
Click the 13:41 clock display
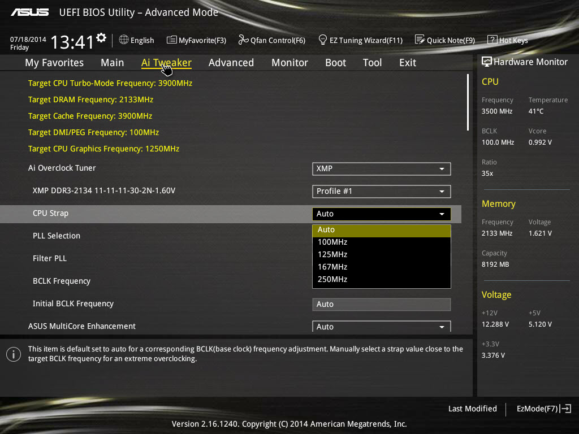(x=72, y=42)
